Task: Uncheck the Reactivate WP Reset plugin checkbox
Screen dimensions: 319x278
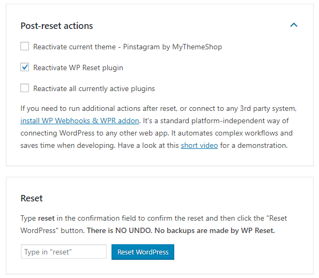Action: pos(25,67)
